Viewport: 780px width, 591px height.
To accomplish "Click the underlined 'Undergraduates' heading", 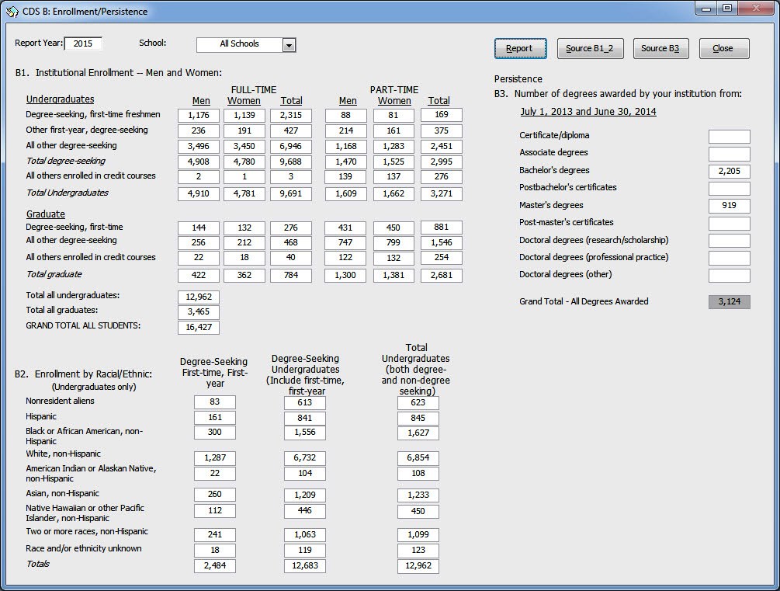I will point(61,99).
